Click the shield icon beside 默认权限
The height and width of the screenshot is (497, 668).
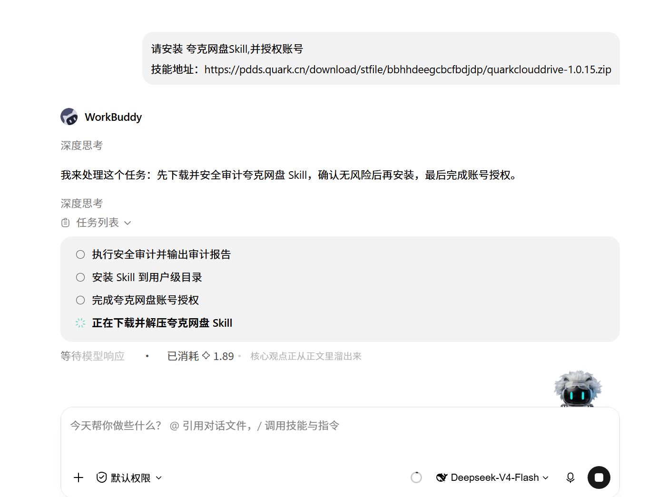[101, 478]
